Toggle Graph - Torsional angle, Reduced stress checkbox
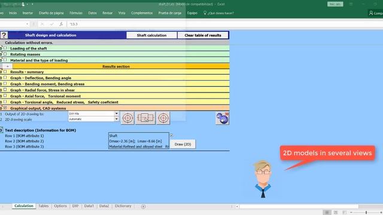 (5, 102)
